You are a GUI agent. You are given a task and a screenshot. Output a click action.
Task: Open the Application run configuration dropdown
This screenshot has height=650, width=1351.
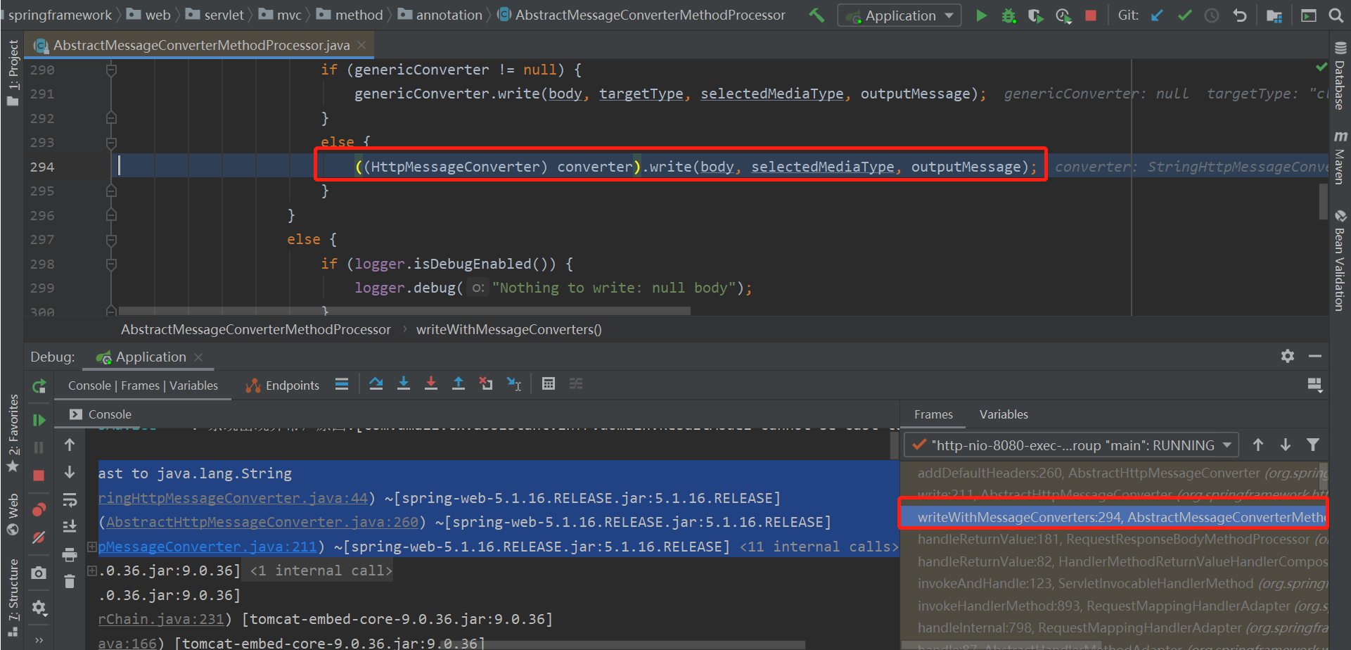899,15
